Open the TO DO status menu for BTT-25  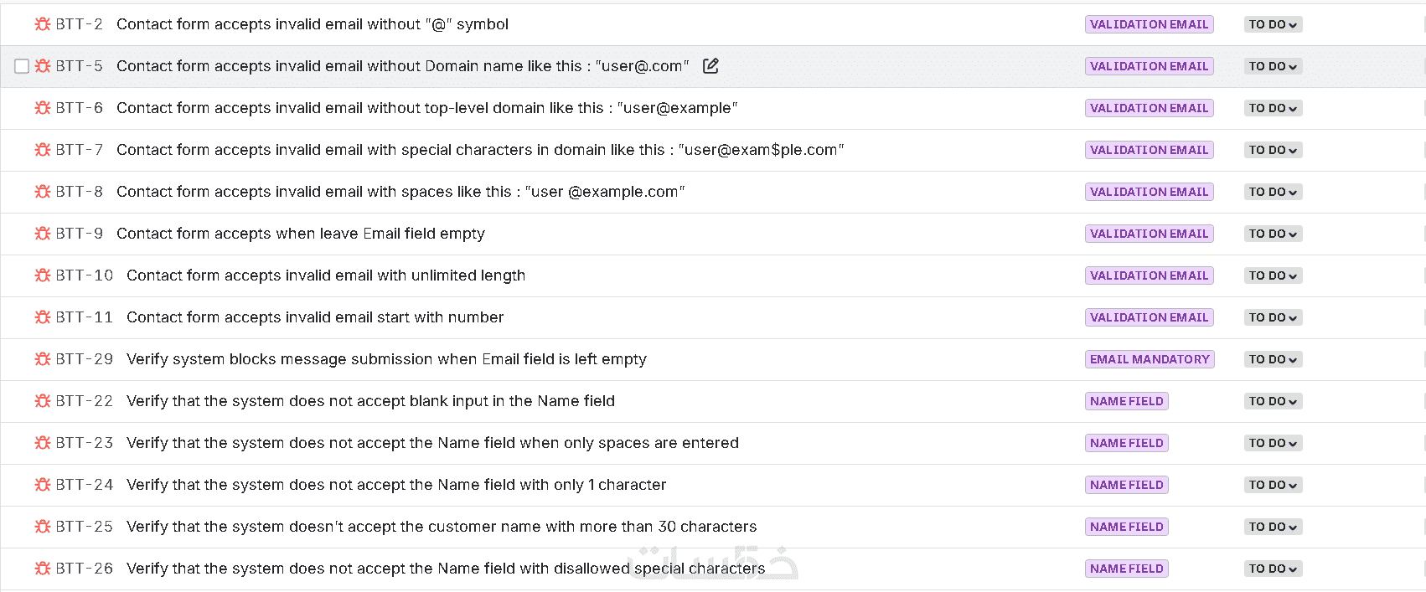tap(1273, 527)
